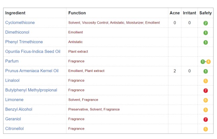The image size is (217, 139).
Task: Click Citronellol's yellow safety badge
Action: (x=206, y=129)
